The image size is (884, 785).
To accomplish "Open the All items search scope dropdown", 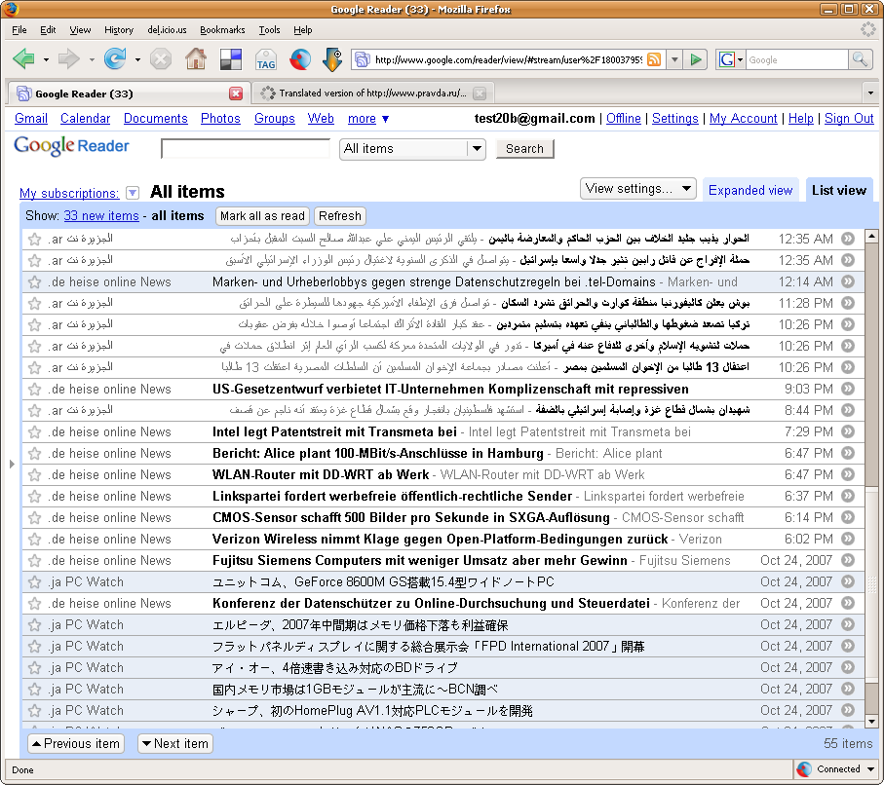I will click(412, 149).
